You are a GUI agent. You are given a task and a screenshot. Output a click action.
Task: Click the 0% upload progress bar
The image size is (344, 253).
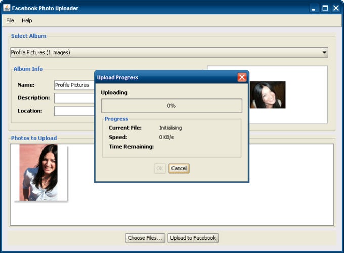171,106
